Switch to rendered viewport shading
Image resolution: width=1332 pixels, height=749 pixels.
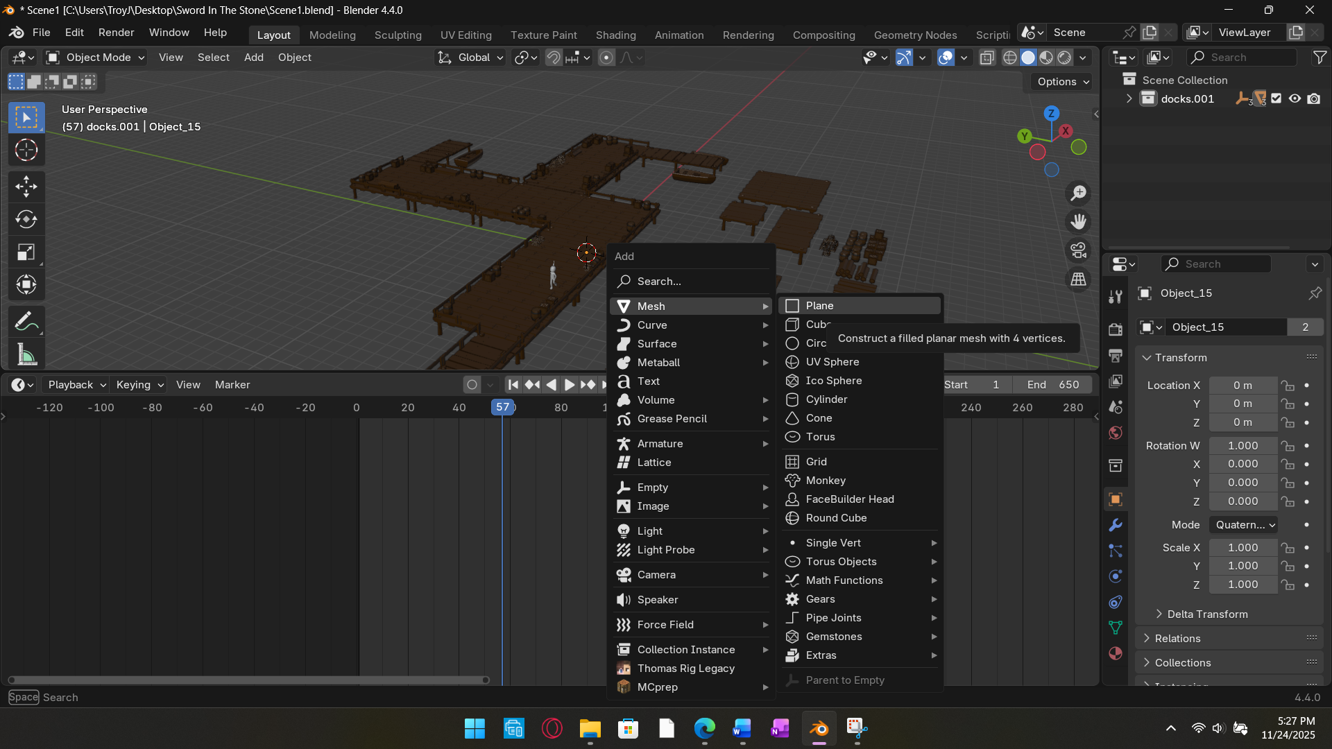click(1064, 58)
